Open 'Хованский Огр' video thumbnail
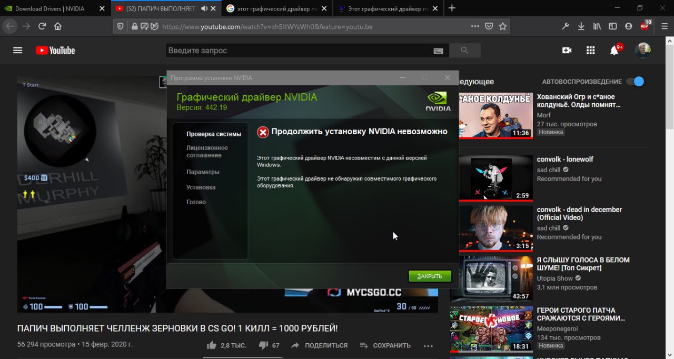This screenshot has width=674, height=359. coord(495,115)
